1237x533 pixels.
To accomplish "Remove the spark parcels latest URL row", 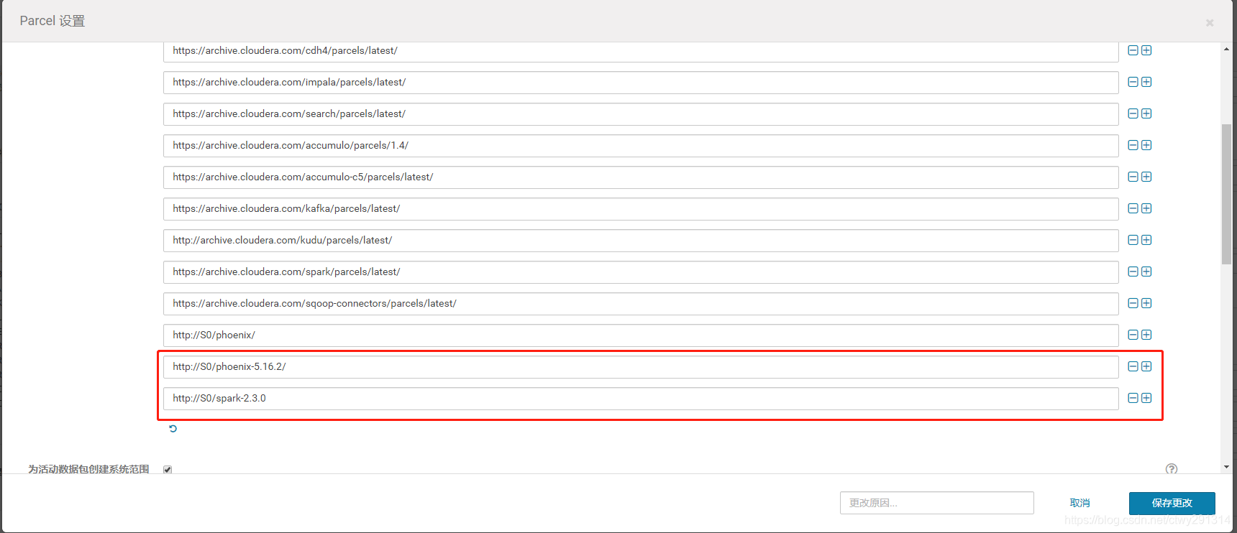I will tap(1133, 272).
